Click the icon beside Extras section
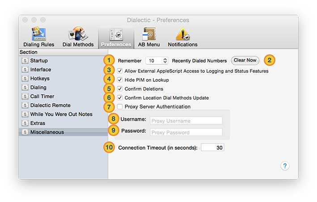 pyautogui.click(x=25, y=123)
